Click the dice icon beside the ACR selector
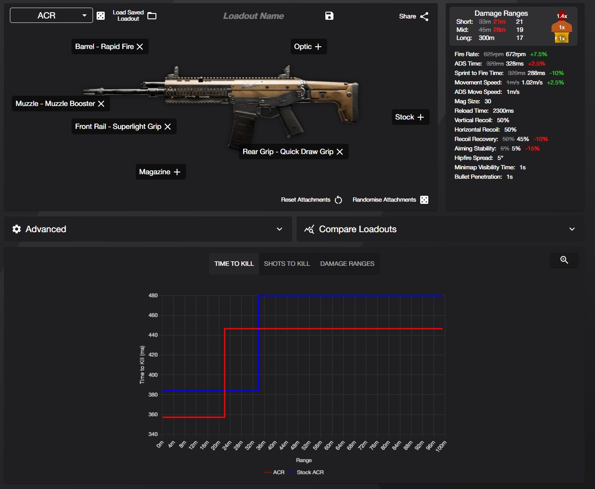Screen dimensions: 595x489 point(101,15)
